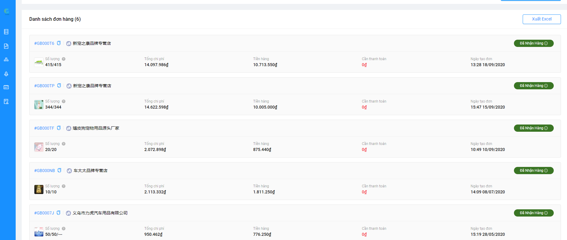Open seller 义乌市力虎汽车用品有限公司
Screen dimensions: 567x240
pyautogui.click(x=100, y=213)
